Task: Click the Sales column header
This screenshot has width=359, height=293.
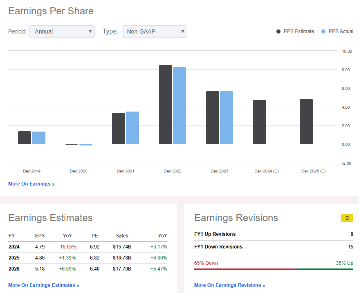Action: (x=122, y=236)
